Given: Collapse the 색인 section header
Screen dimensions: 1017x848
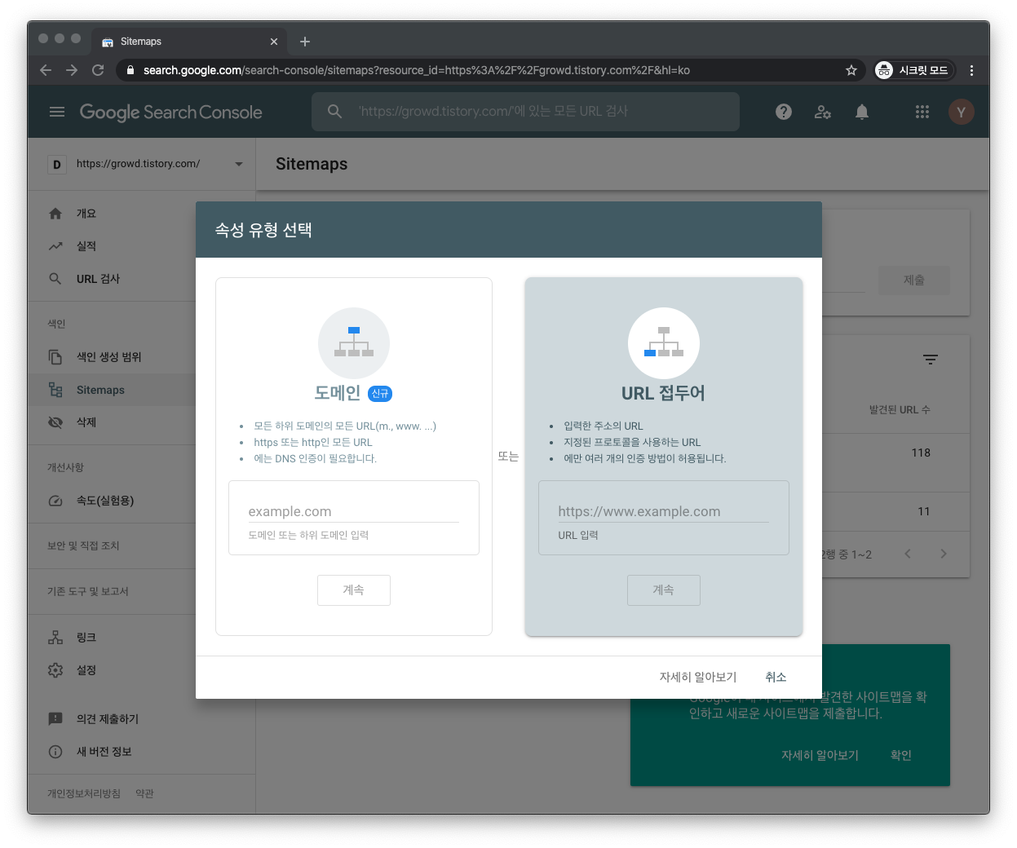Looking at the screenshot, I should tap(56, 324).
